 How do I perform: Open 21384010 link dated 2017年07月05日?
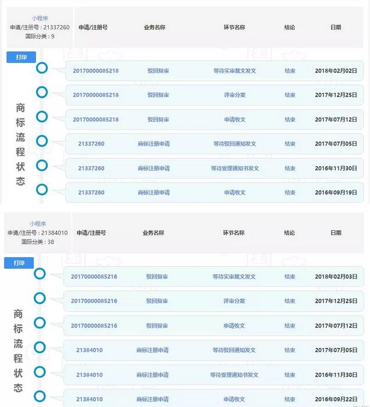(90, 350)
